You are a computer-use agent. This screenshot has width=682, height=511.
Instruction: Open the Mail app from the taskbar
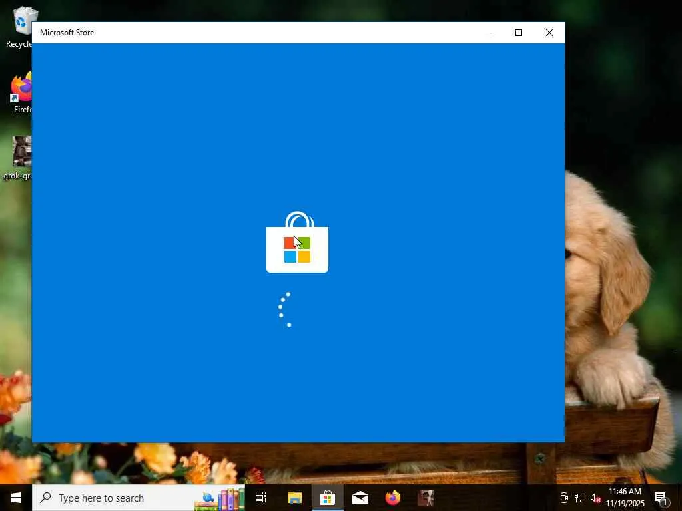360,498
